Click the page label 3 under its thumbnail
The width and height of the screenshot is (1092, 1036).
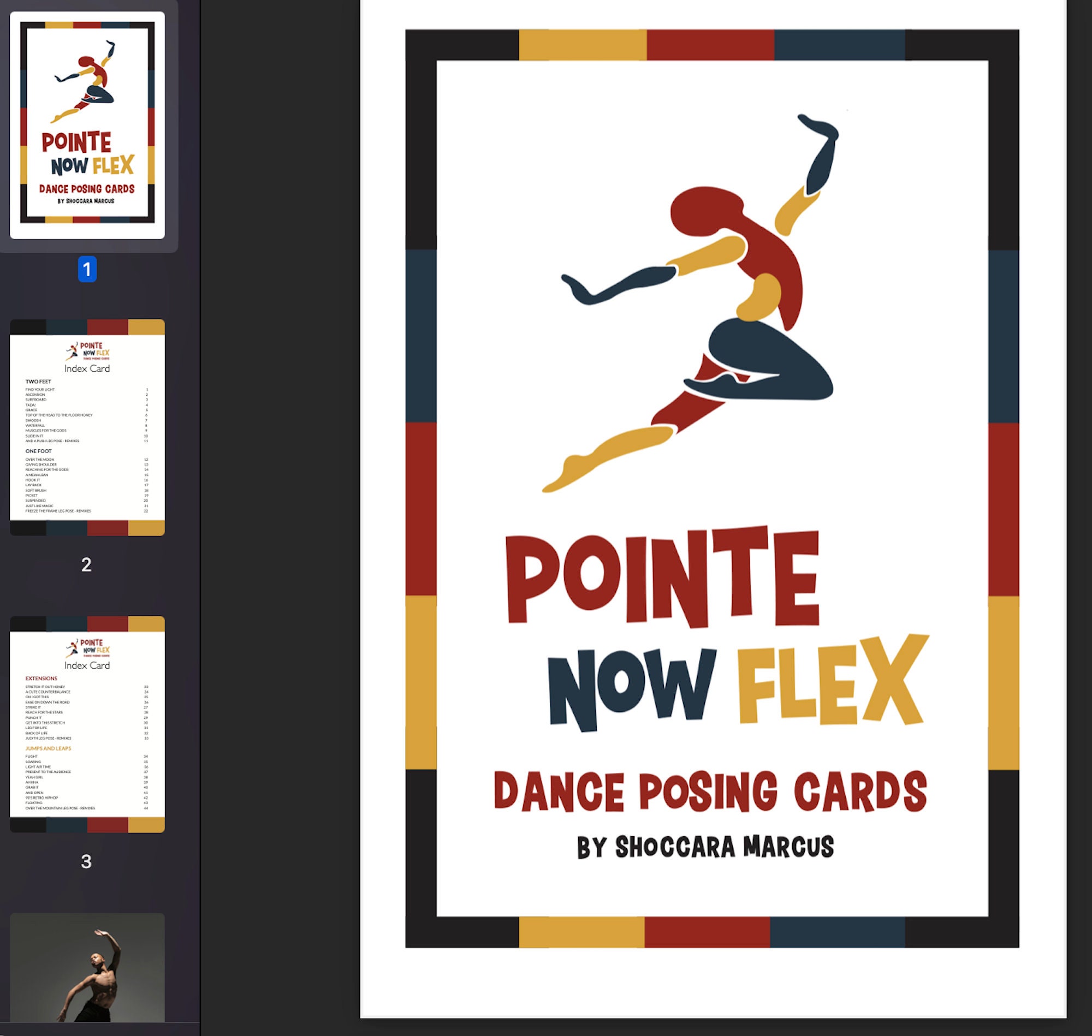tap(87, 861)
